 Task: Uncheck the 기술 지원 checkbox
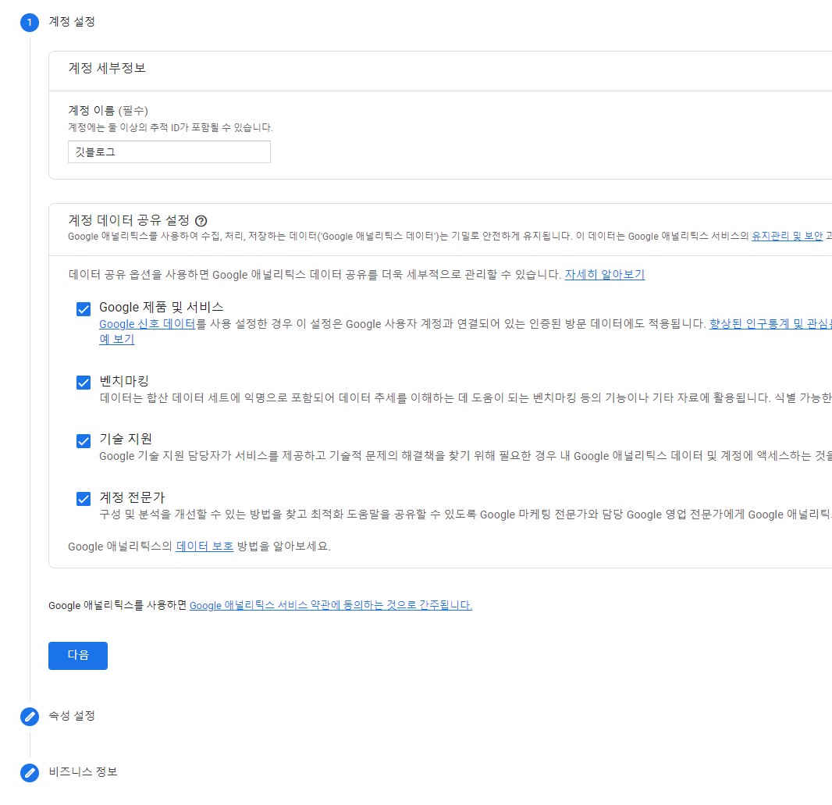(x=83, y=441)
